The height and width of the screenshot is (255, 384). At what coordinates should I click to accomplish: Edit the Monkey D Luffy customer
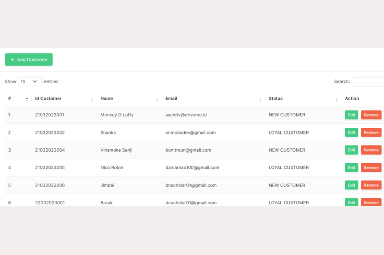click(x=351, y=115)
